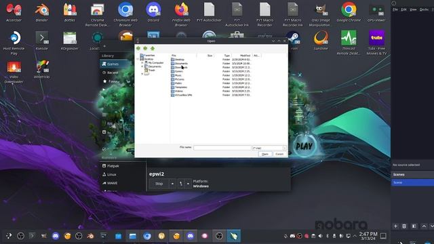Click the Open button in the dialog
The image size is (434, 244).
tap(265, 154)
